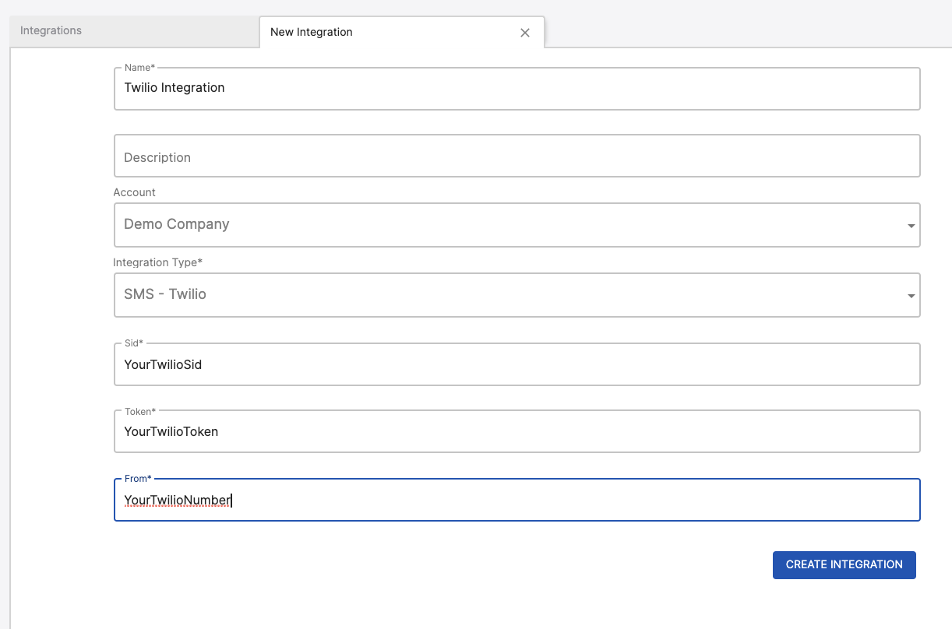Image resolution: width=952 pixels, height=629 pixels.
Task: Click the Token input field
Action: pyautogui.click(x=517, y=431)
